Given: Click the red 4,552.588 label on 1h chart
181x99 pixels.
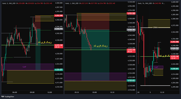Looking at the screenshot, I should 175,42.
